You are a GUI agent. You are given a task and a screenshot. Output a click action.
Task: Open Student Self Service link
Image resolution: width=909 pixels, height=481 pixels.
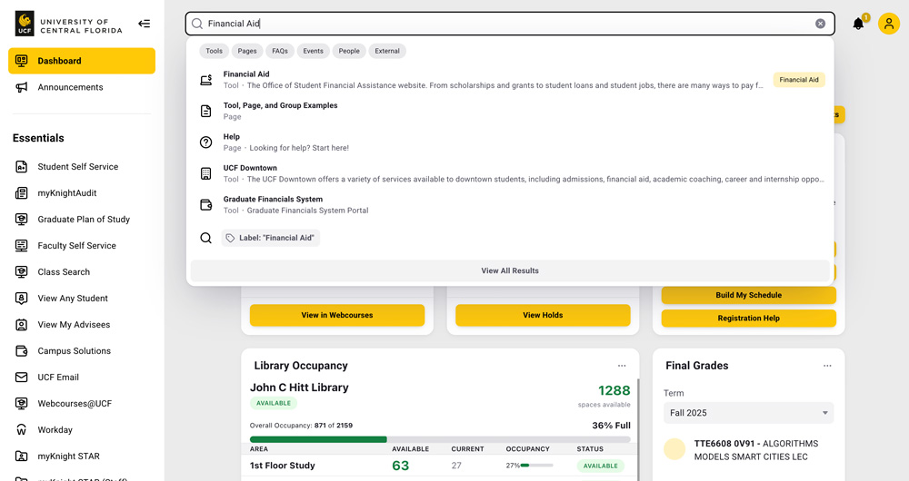(77, 167)
